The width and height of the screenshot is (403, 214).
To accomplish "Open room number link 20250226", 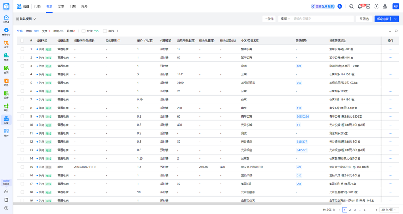I will [x=303, y=116].
